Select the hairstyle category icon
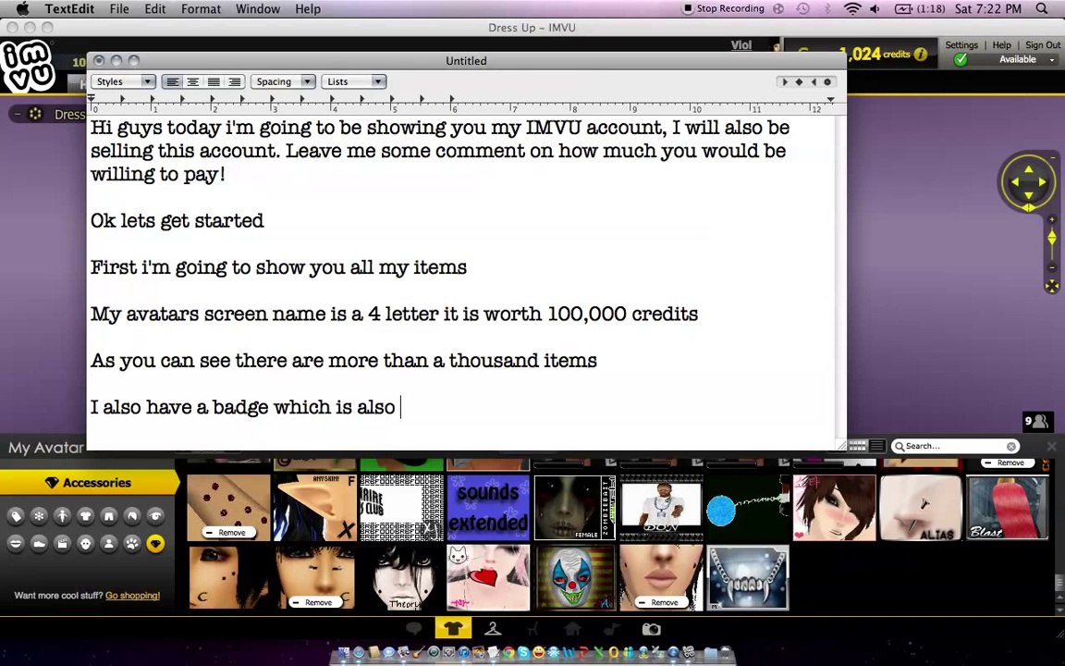Screen dimensions: 1065x666 pos(132,516)
